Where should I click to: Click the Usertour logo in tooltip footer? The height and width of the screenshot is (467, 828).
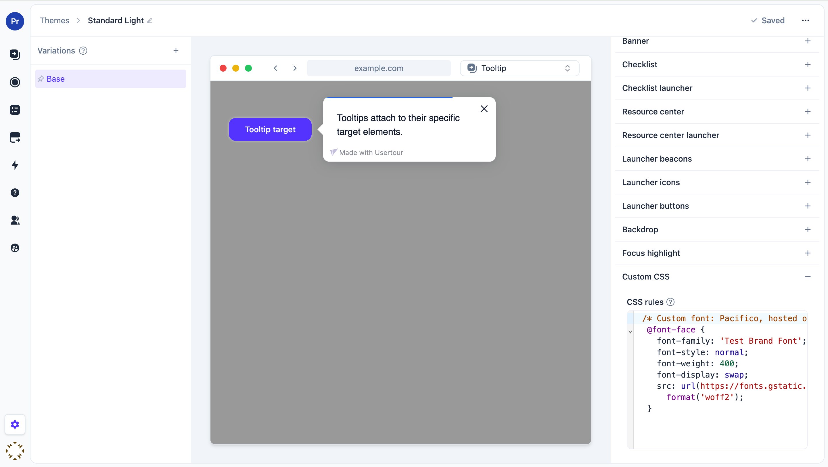point(333,152)
